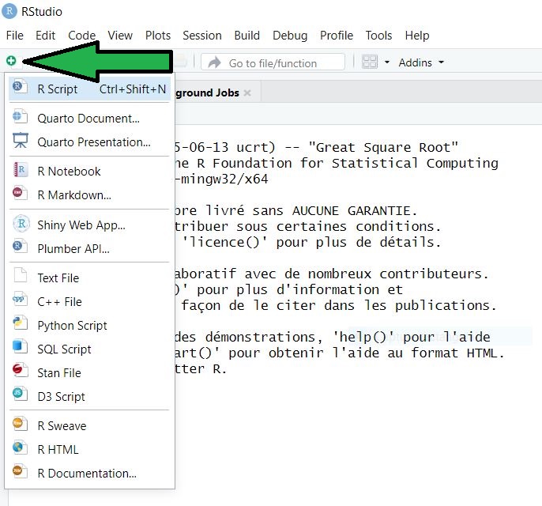The height and width of the screenshot is (506, 542).
Task: Click the R Notebook icon
Action: (21, 169)
